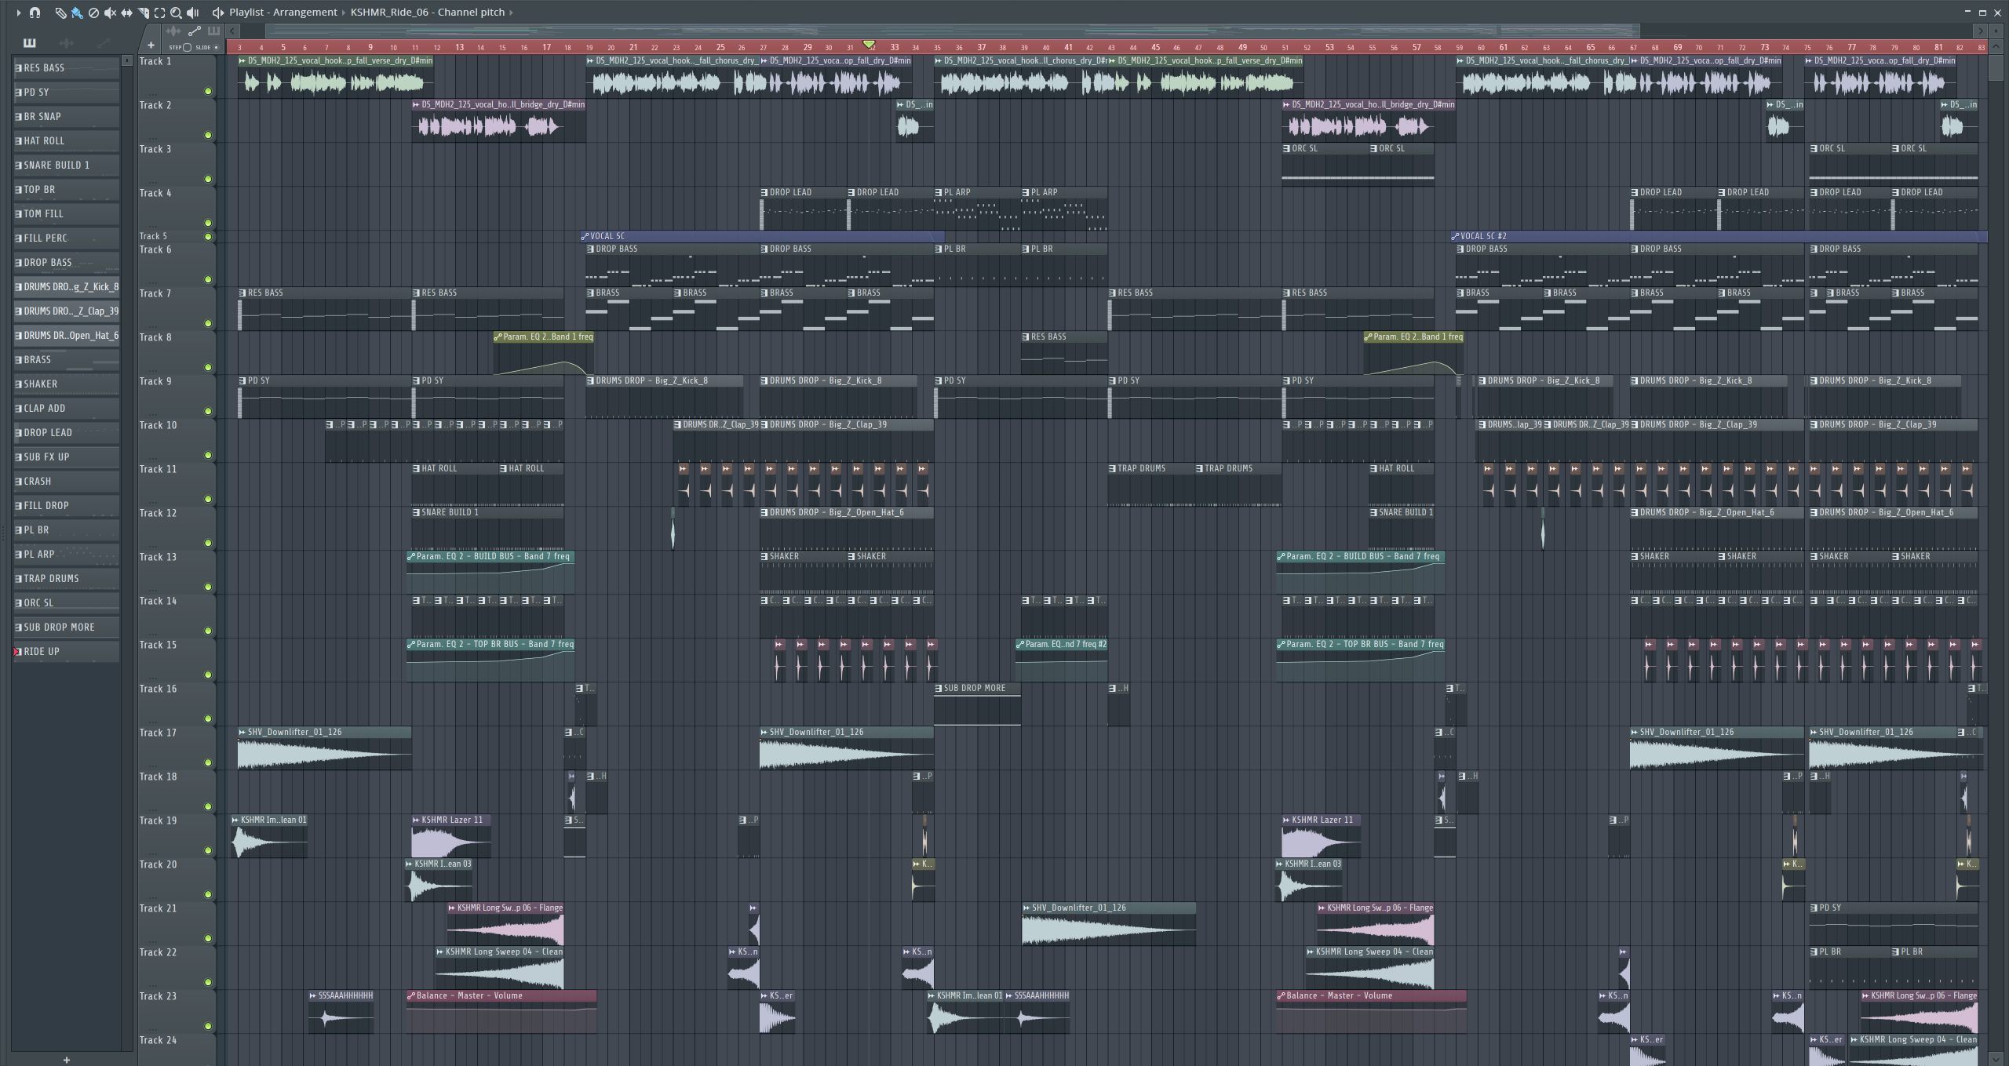This screenshot has height=1066, width=2009.
Task: Select the Delete tool
Action: [93, 13]
